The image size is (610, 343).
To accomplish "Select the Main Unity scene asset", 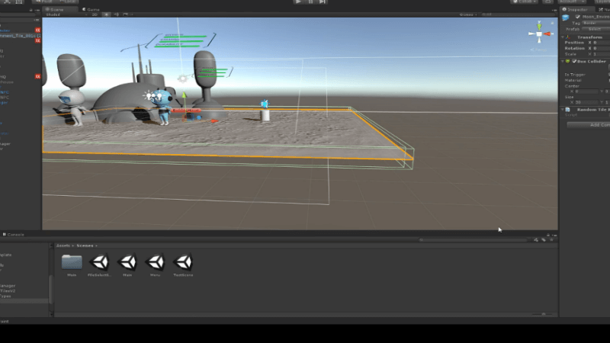I will pos(127,262).
